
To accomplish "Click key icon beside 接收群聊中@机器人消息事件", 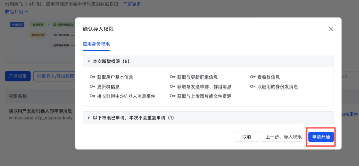I will tap(92, 96).
